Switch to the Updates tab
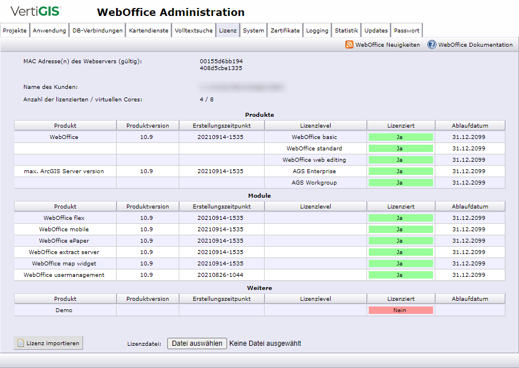This screenshot has width=519, height=368. click(376, 30)
